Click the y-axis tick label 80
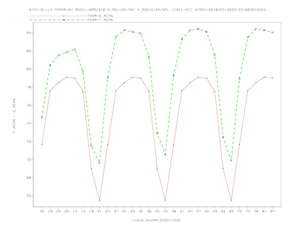 (x=28, y=69)
